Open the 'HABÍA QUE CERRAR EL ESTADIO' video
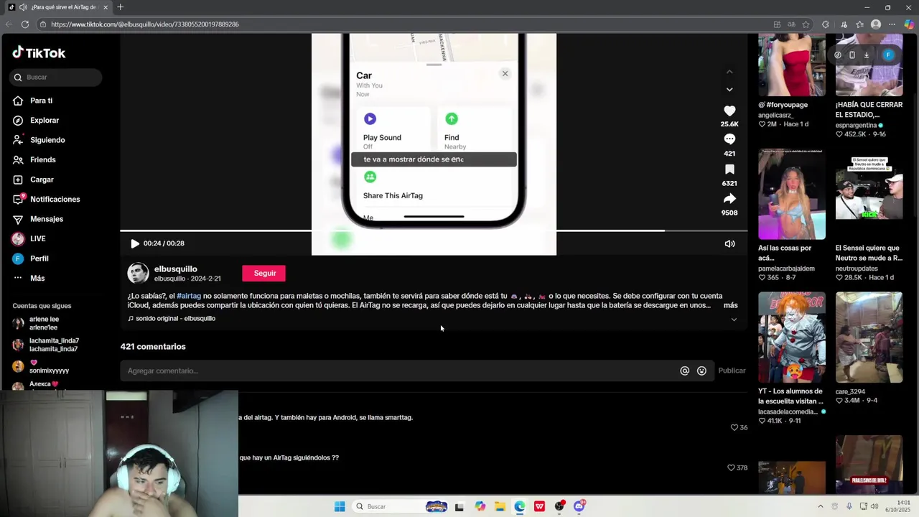The height and width of the screenshot is (517, 919). (x=869, y=65)
